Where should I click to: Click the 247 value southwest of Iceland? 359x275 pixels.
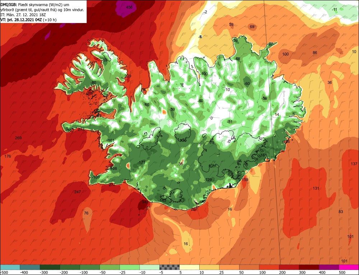78,192
